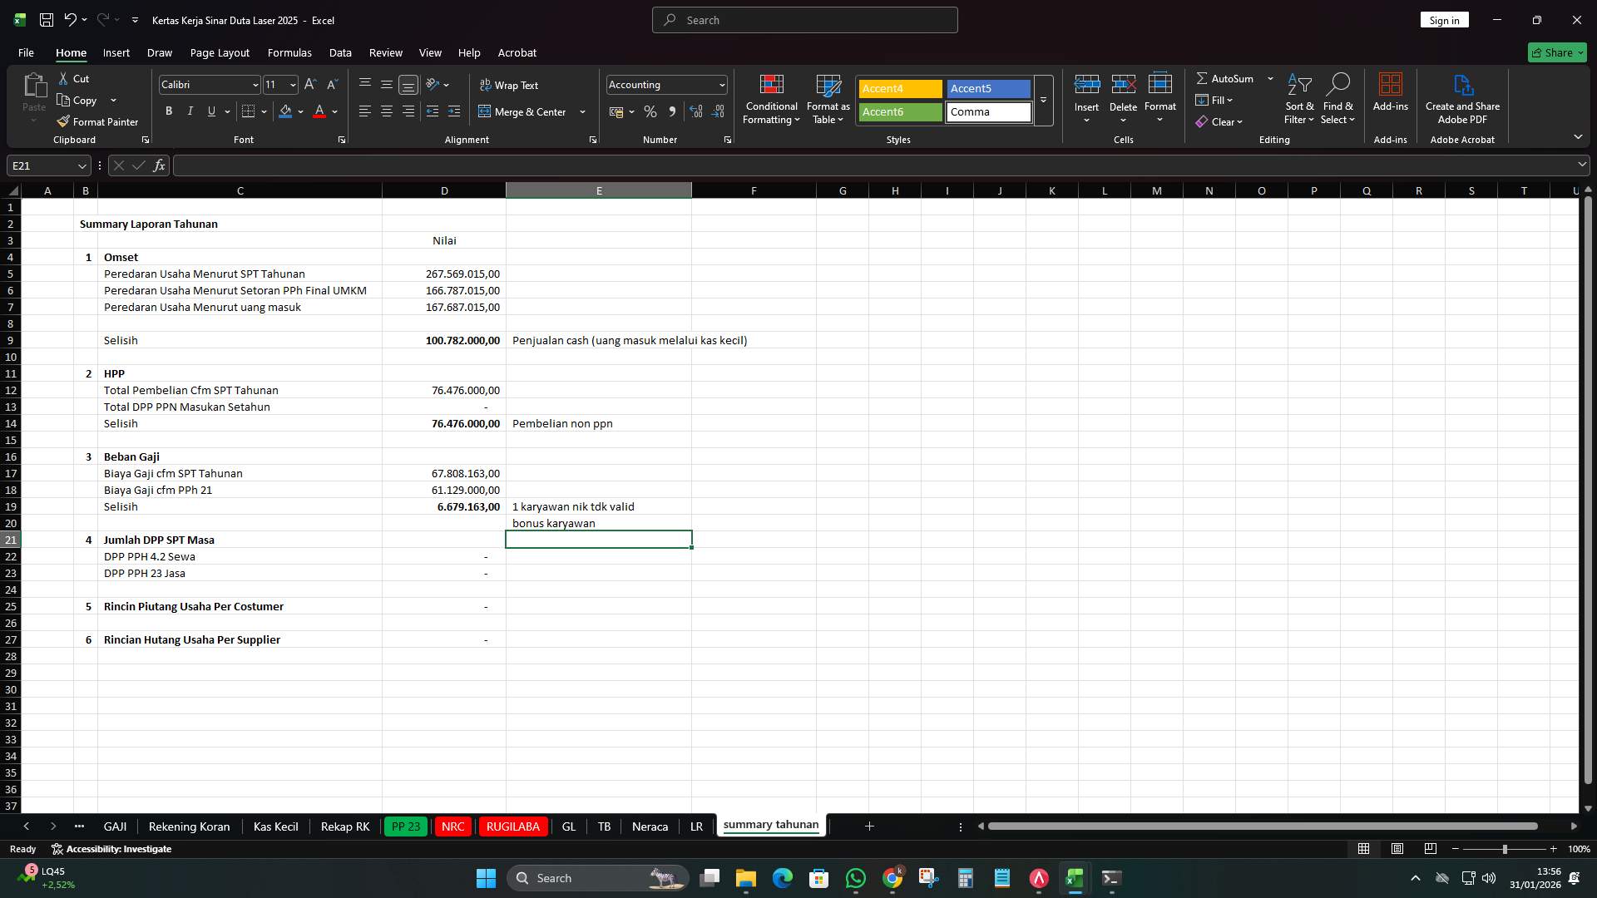Enable Wrap Text for selected cell
The height and width of the screenshot is (898, 1597).
[x=510, y=85]
